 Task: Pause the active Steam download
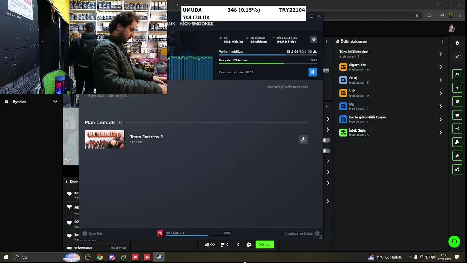pyautogui.click(x=313, y=72)
